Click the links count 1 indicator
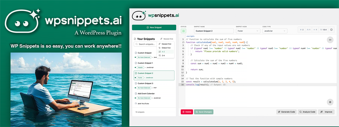 click(315, 30)
